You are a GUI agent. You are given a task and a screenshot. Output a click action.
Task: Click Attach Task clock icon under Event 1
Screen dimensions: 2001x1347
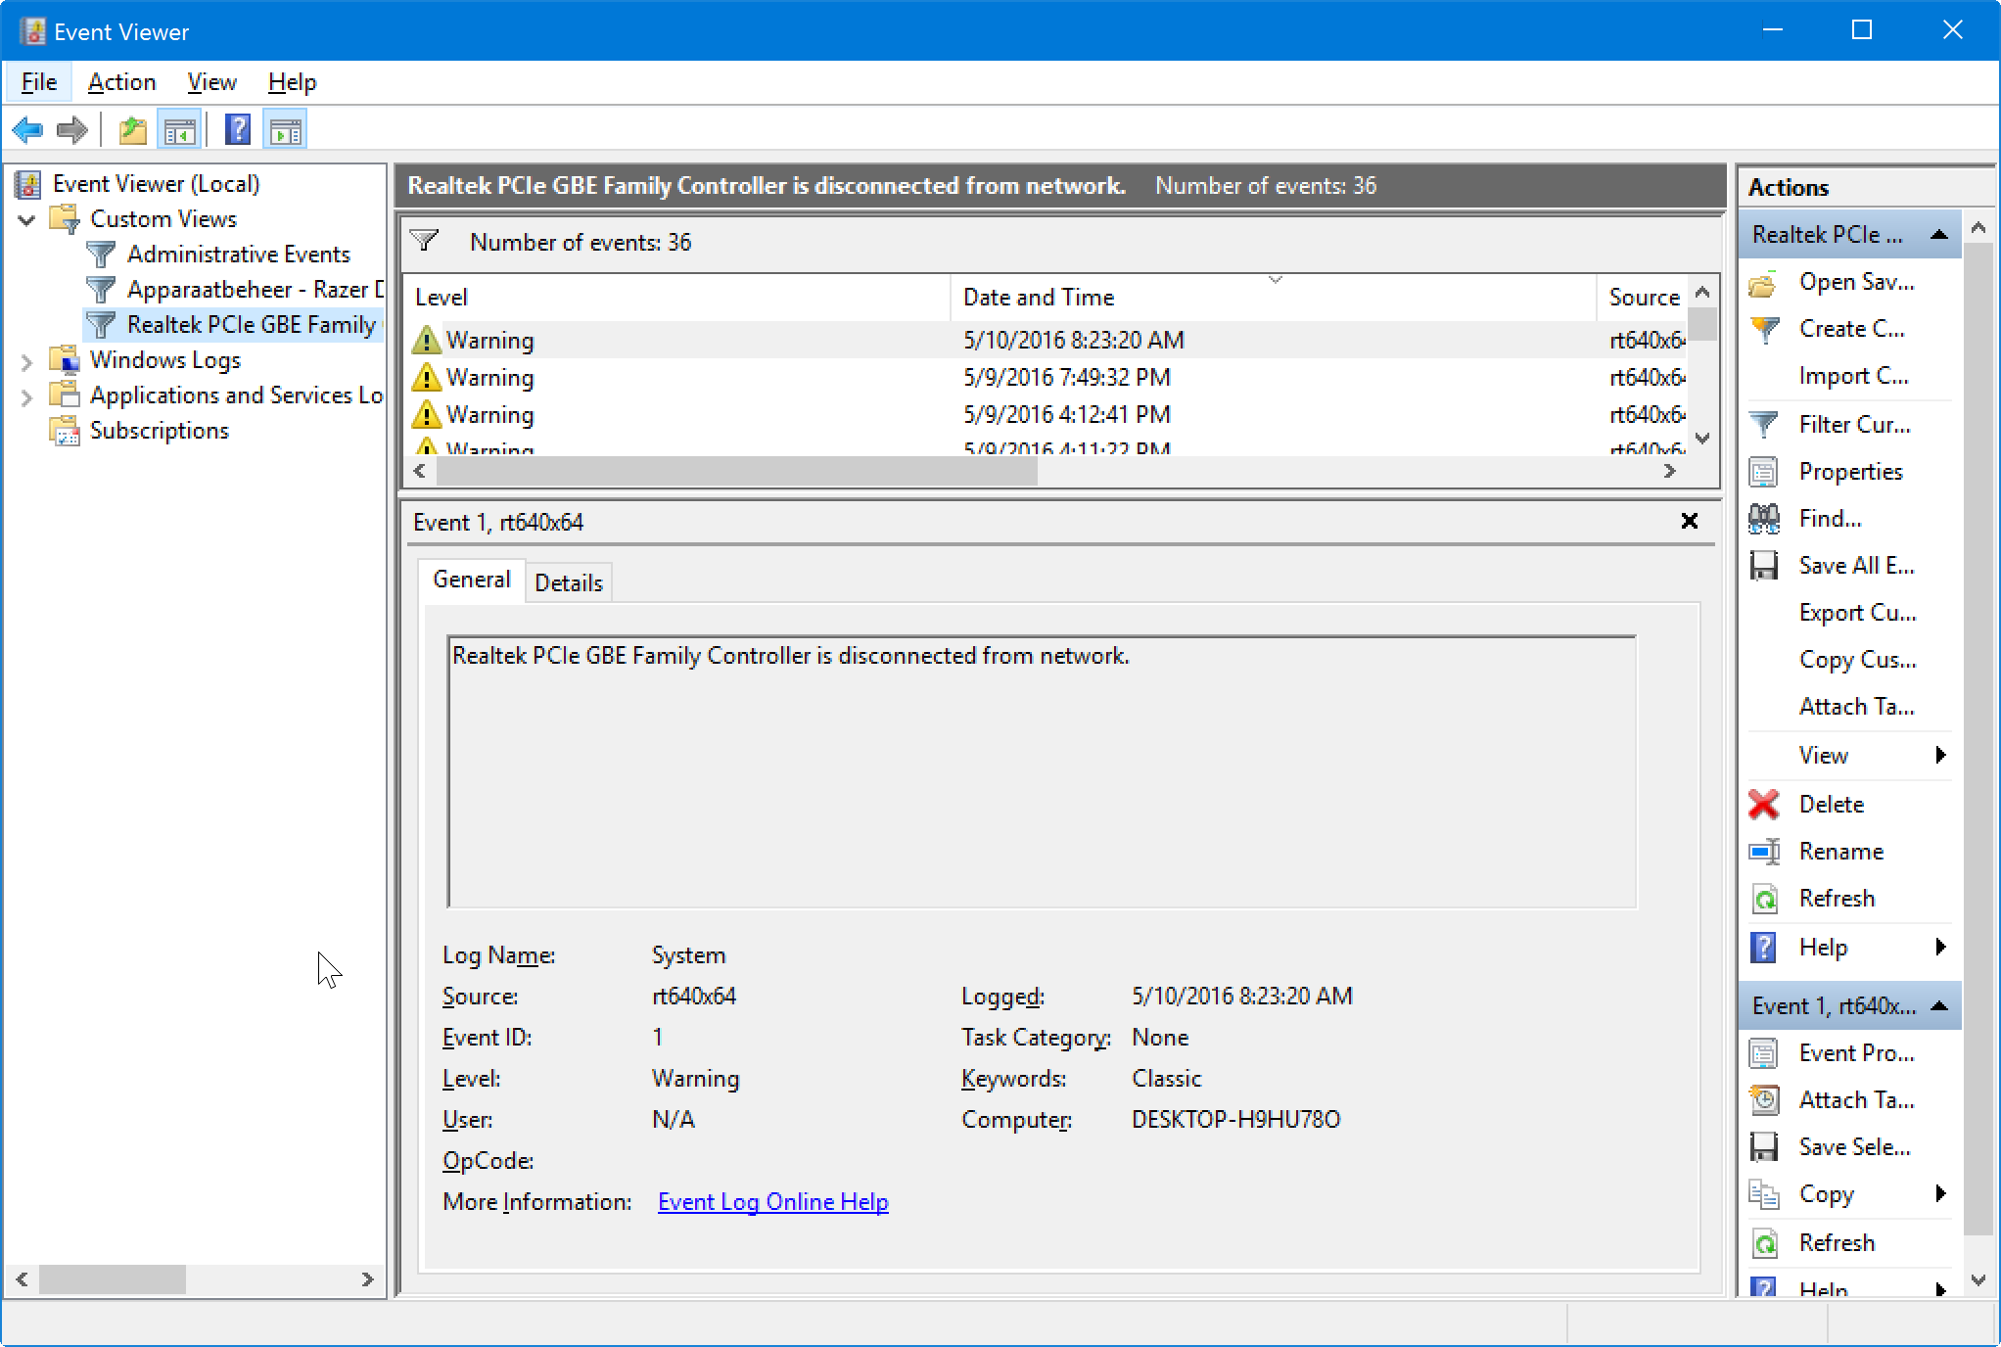(1763, 1100)
